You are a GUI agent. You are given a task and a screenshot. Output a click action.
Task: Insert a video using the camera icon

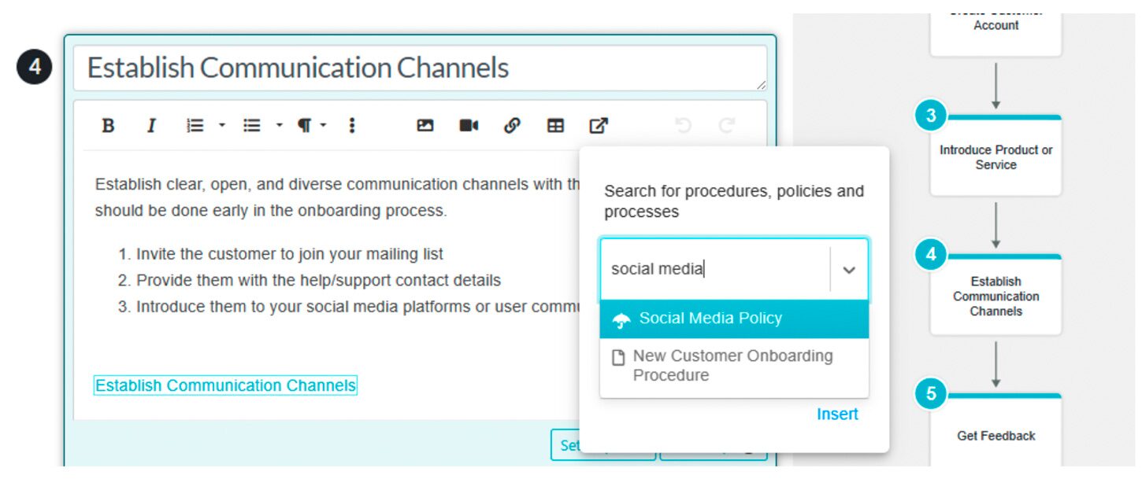pyautogui.click(x=468, y=124)
